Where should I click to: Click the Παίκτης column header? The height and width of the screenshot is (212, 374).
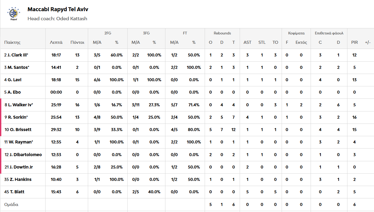click(12, 42)
